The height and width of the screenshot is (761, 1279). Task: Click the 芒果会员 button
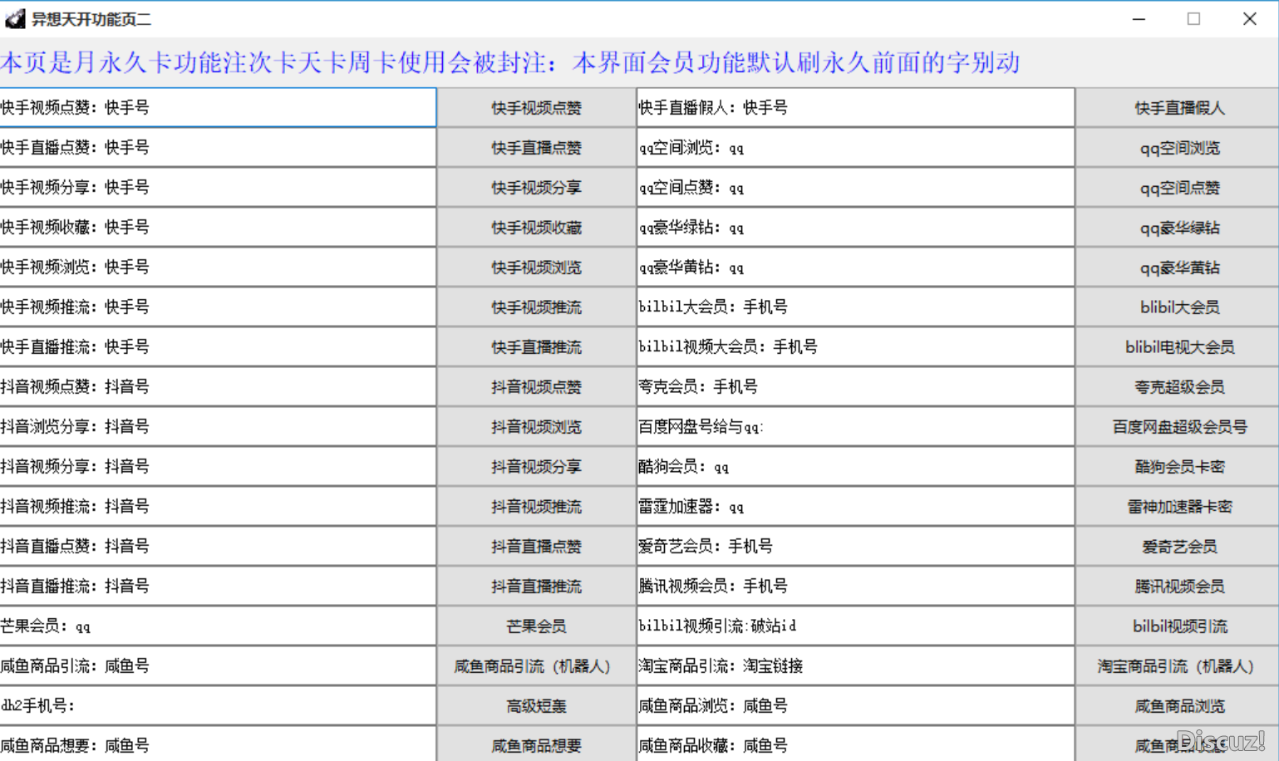point(536,626)
